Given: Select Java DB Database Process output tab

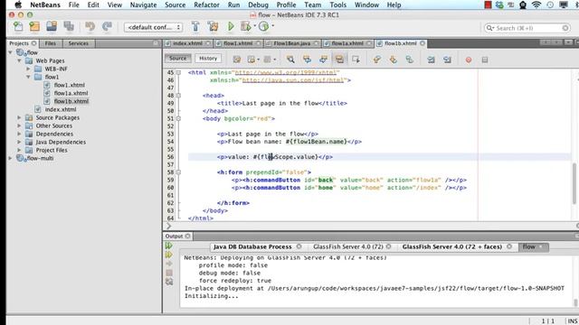Looking at the screenshot, I should click(252, 246).
